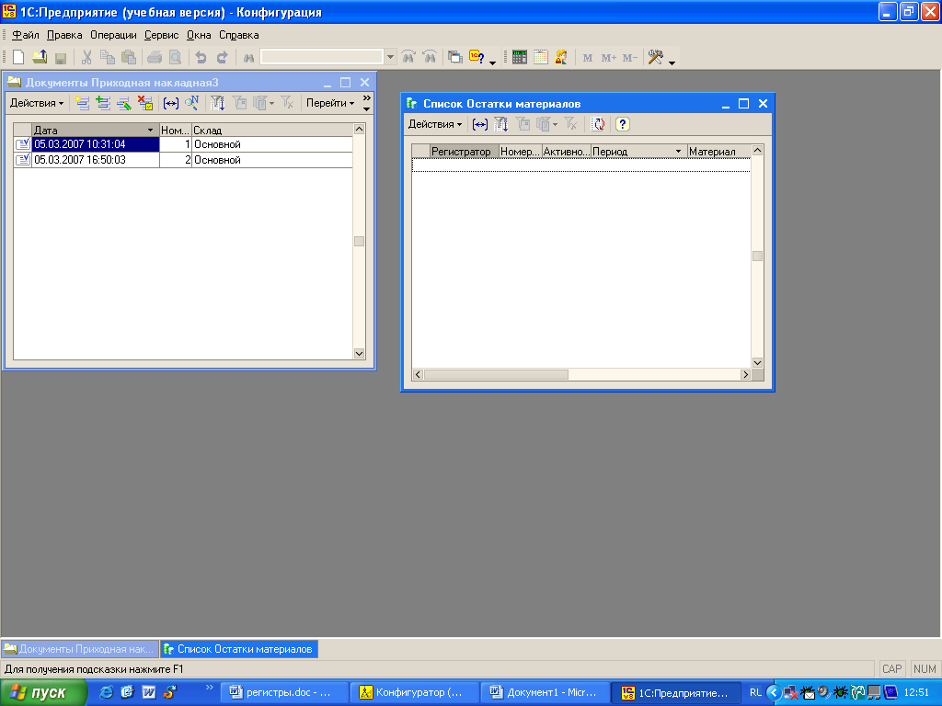
Task: Click the user with lock icon
Action: tap(561, 58)
